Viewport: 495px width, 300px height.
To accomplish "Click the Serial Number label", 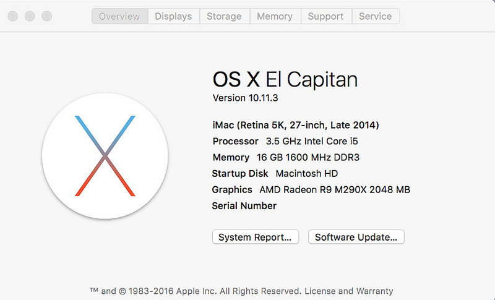I will click(244, 205).
